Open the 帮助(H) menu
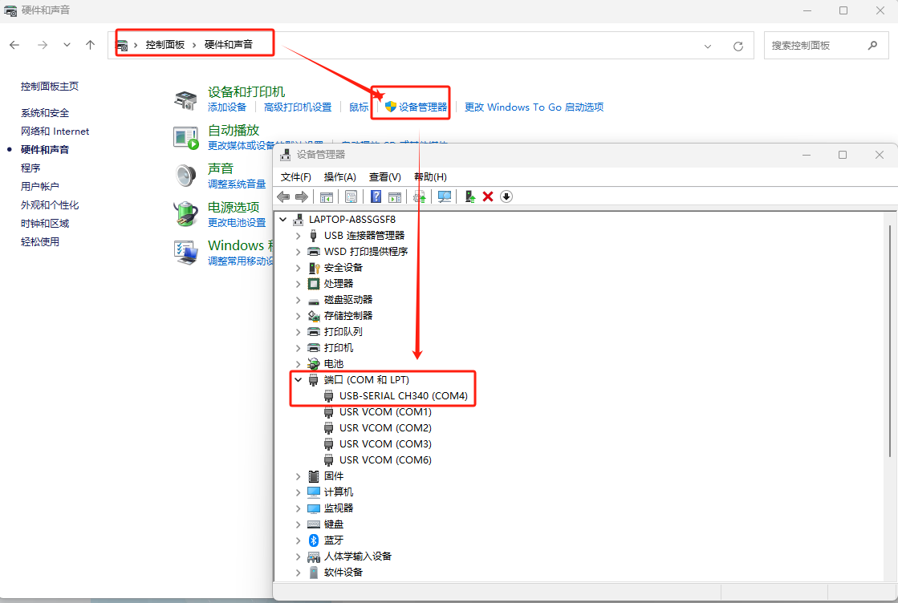This screenshot has width=898, height=603. pyautogui.click(x=430, y=176)
